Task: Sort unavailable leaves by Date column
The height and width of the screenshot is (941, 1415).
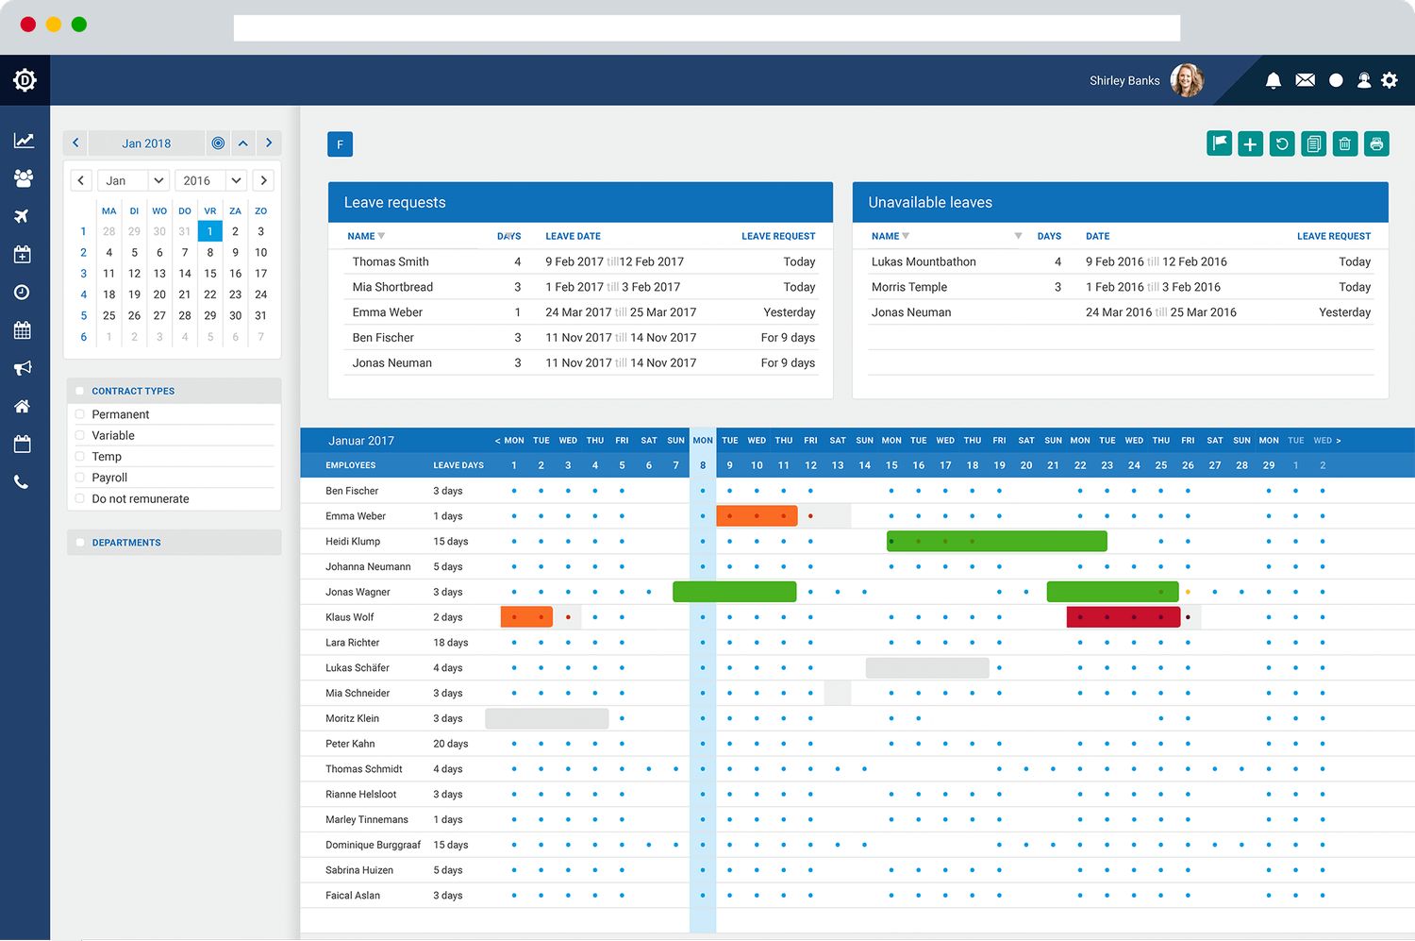Action: pyautogui.click(x=1097, y=236)
